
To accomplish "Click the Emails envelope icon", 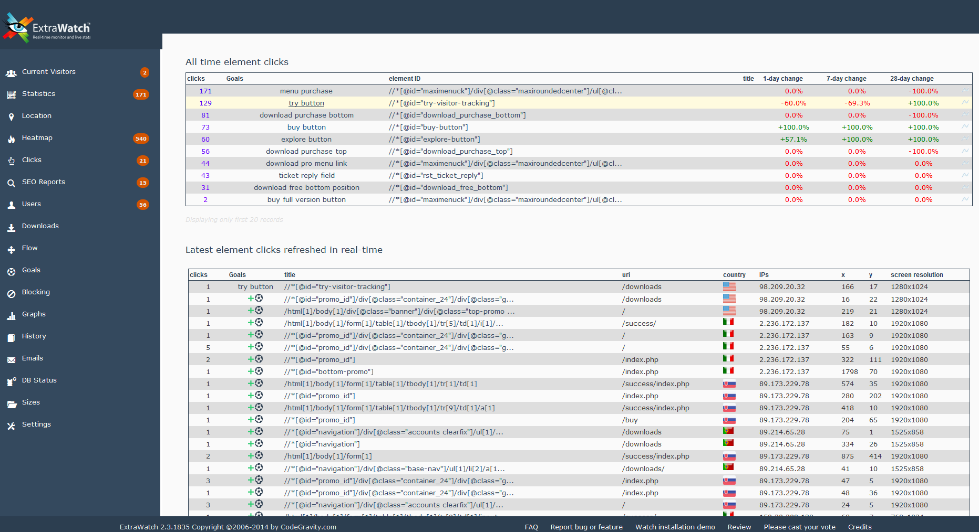I will [x=11, y=359].
